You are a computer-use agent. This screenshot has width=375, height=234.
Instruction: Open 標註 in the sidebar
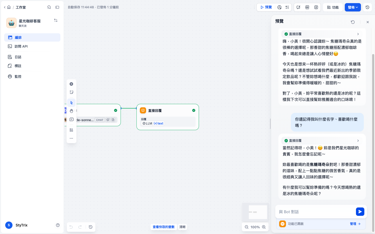pyautogui.click(x=32, y=66)
